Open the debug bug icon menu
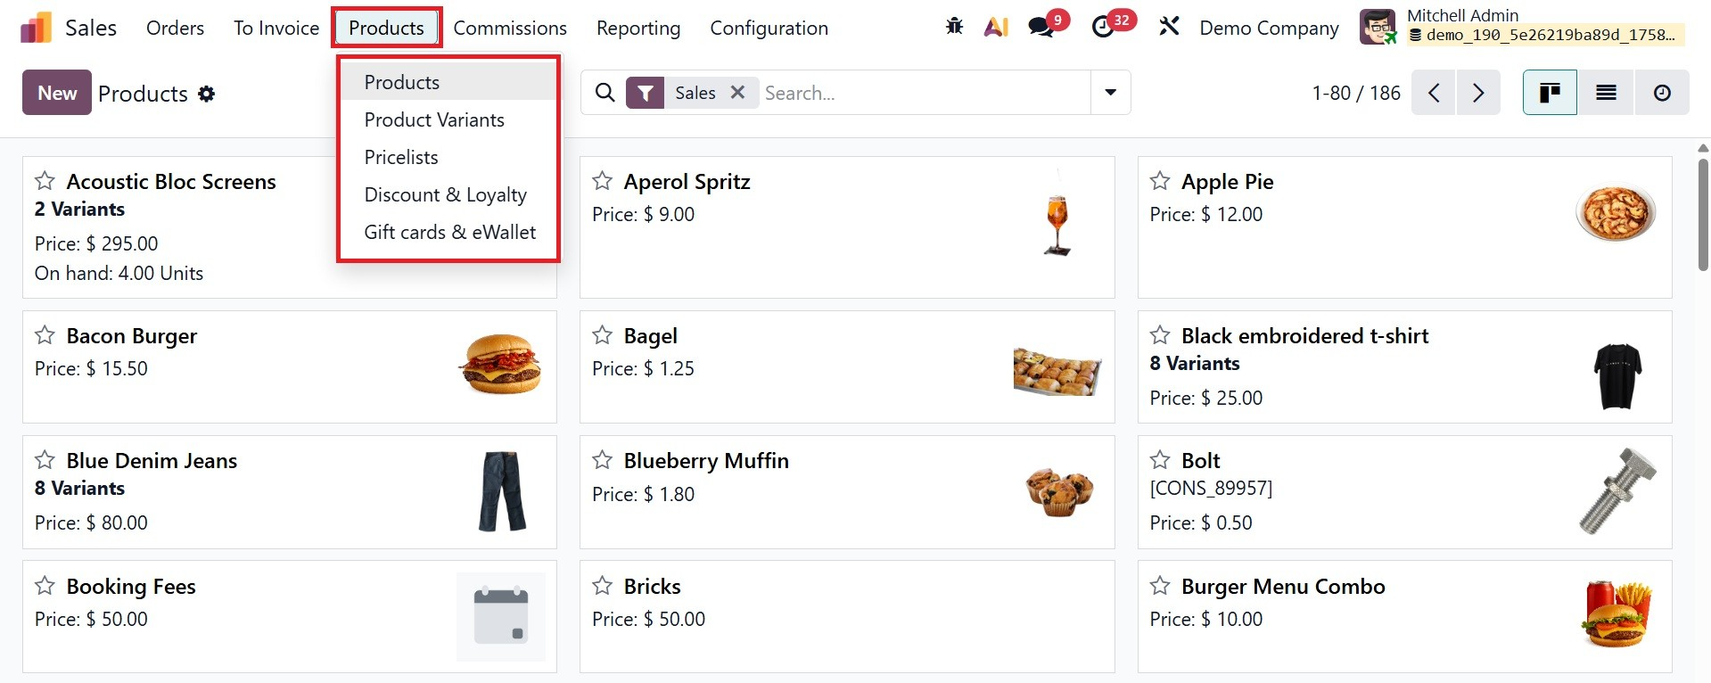Image resolution: width=1711 pixels, height=683 pixels. (954, 27)
